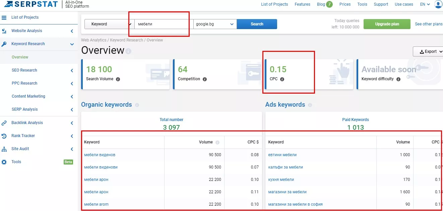Click Ads keywords heading link
This screenshot has width=443, height=211.
click(x=285, y=105)
